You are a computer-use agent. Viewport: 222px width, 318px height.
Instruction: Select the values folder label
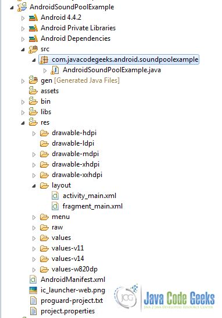click(x=61, y=238)
